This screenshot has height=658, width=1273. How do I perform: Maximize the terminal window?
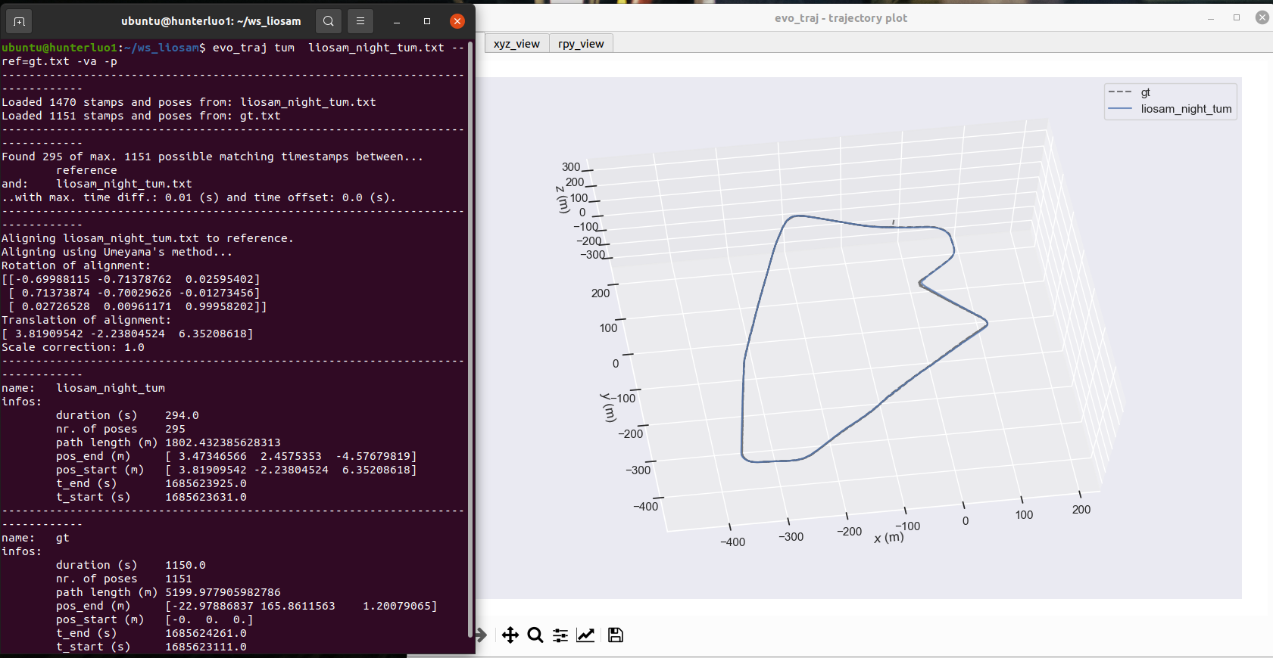(x=427, y=21)
